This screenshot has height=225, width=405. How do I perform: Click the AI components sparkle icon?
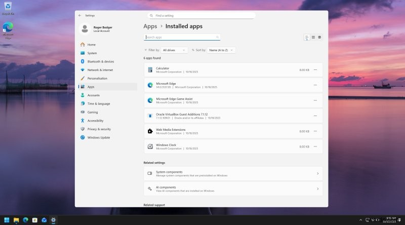click(150, 189)
